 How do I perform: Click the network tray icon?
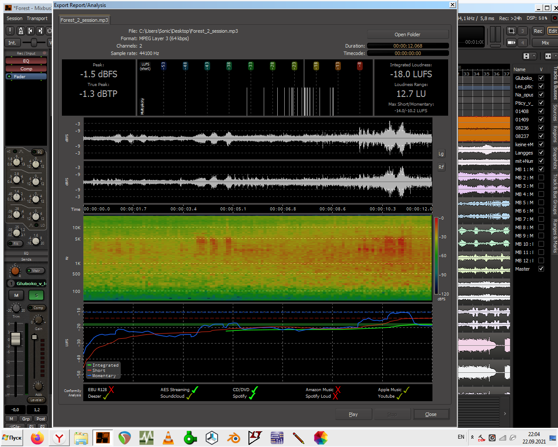(503, 437)
